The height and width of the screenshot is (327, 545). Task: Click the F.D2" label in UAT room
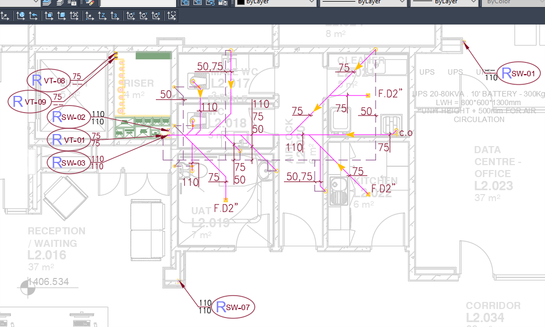coord(226,208)
